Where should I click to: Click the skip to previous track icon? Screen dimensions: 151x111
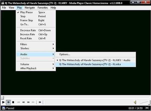pyautogui.click(x=18, y=102)
